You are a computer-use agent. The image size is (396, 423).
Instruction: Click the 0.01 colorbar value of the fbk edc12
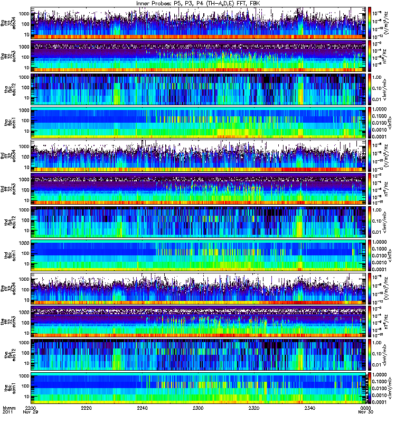pyautogui.click(x=377, y=365)
